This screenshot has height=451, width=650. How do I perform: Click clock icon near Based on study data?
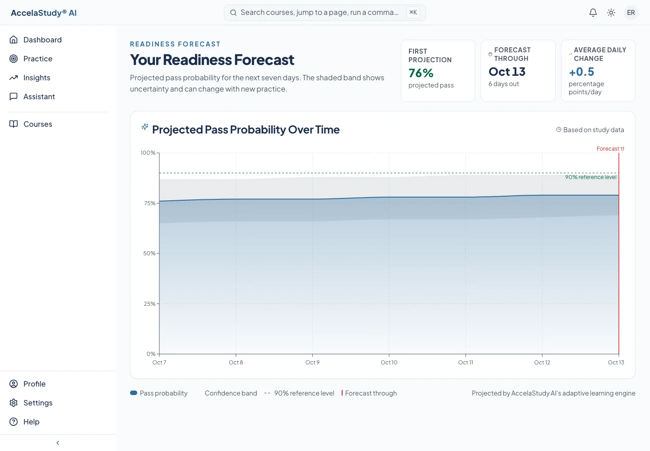pos(559,129)
